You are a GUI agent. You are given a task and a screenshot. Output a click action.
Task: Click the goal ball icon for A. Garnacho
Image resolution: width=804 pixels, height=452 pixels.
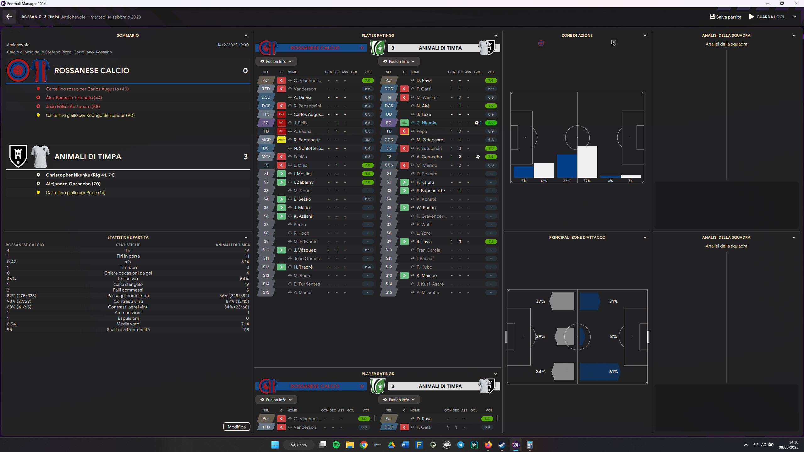pos(478,157)
